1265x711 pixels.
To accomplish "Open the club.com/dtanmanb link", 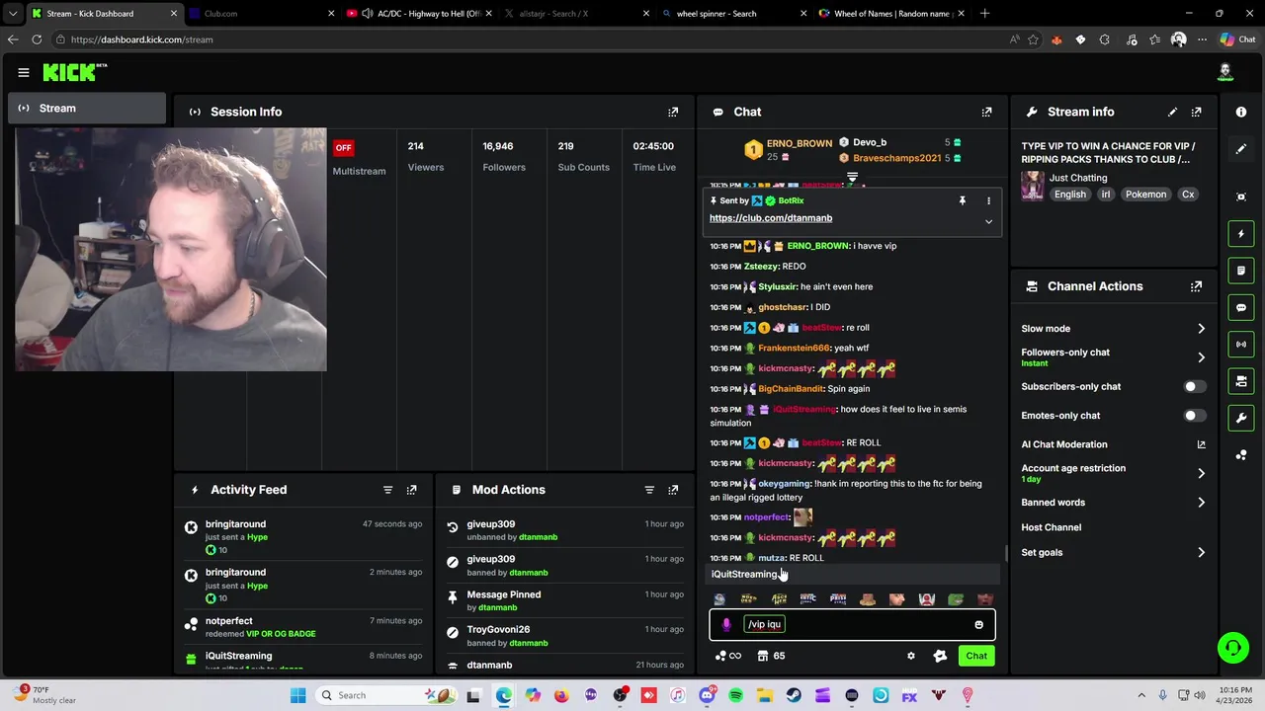I will click(x=771, y=218).
